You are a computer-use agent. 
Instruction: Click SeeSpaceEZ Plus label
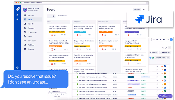click(x=80, y=32)
